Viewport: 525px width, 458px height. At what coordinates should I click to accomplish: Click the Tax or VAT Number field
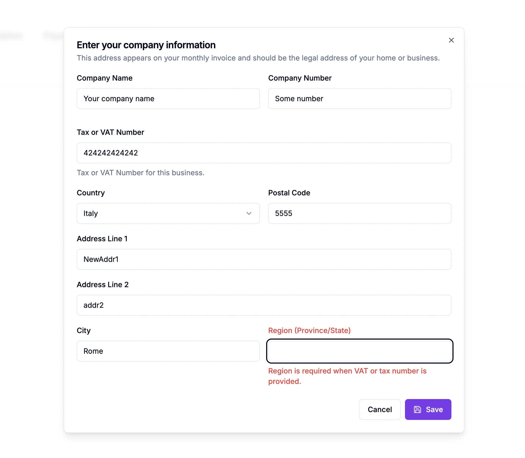[264, 153]
